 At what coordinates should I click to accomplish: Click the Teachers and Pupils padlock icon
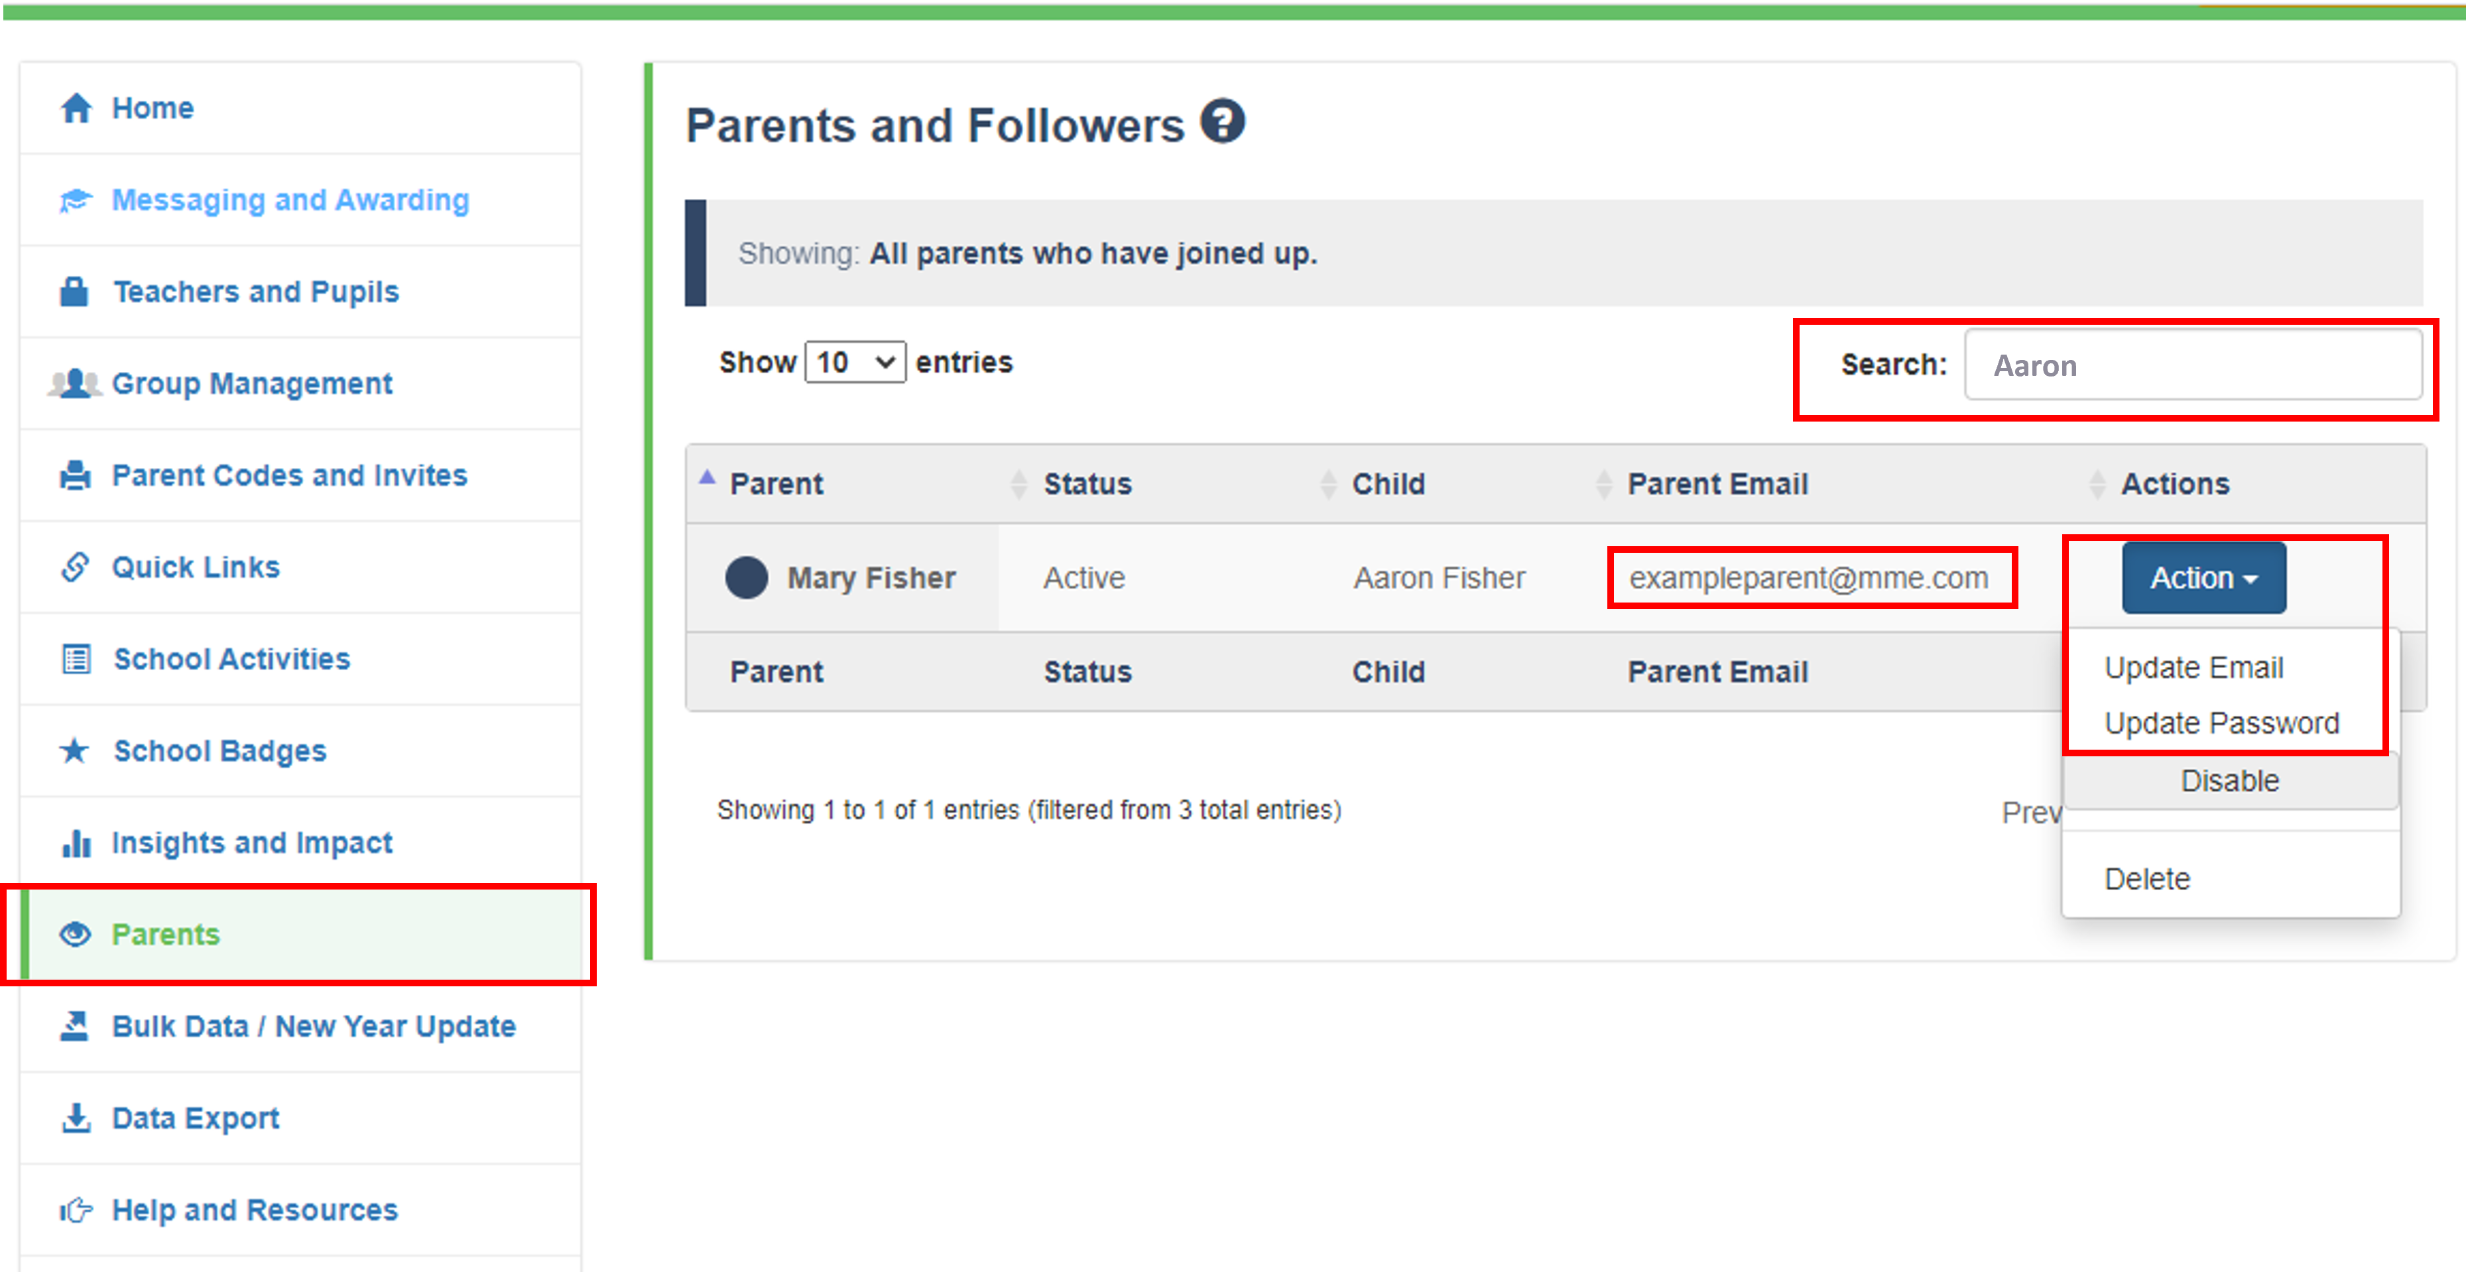pos(75,291)
